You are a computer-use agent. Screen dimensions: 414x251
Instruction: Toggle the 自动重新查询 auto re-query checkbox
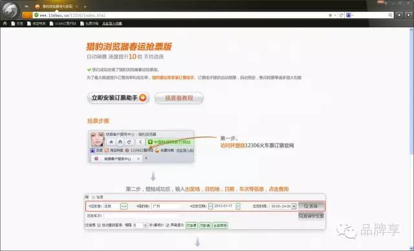tap(99, 225)
